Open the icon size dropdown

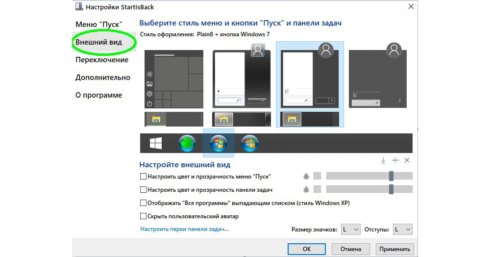(x=350, y=230)
